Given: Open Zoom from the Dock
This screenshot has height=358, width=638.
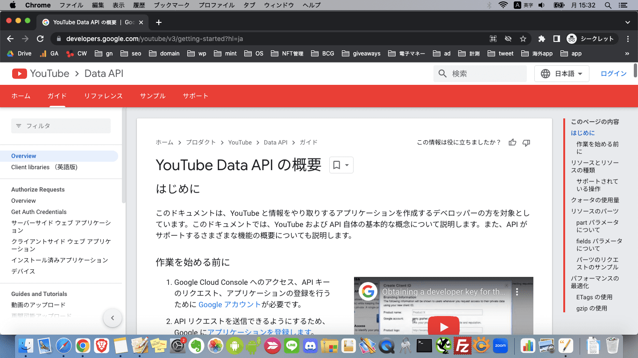Looking at the screenshot, I should (501, 345).
